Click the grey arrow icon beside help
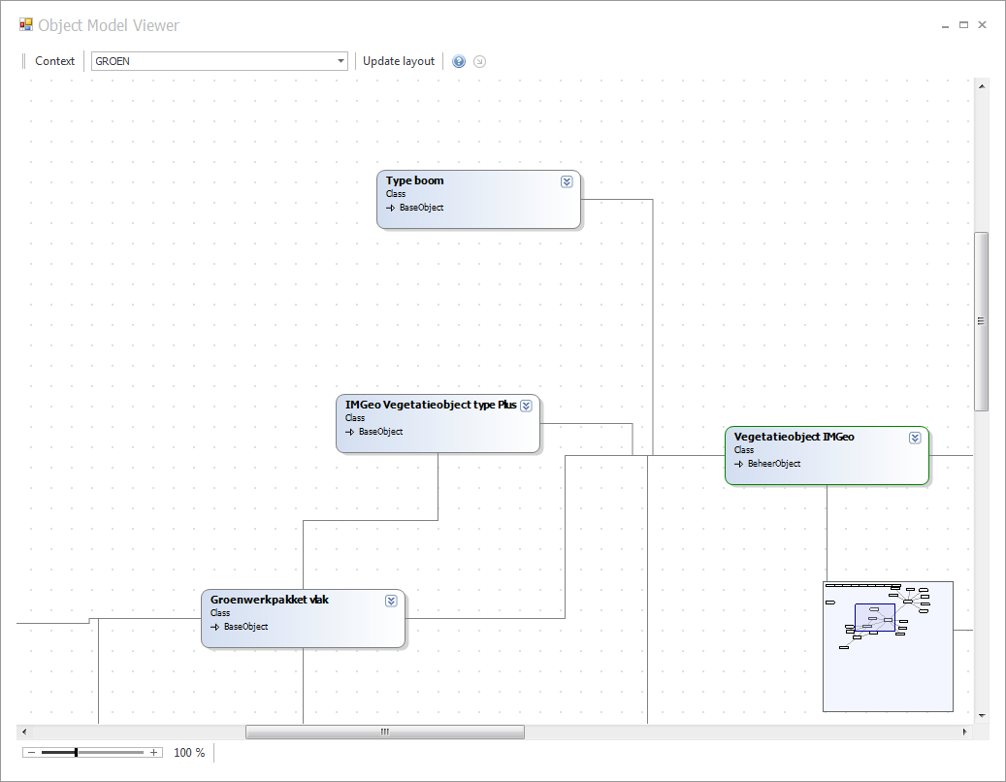The height and width of the screenshot is (782, 1006). [479, 61]
